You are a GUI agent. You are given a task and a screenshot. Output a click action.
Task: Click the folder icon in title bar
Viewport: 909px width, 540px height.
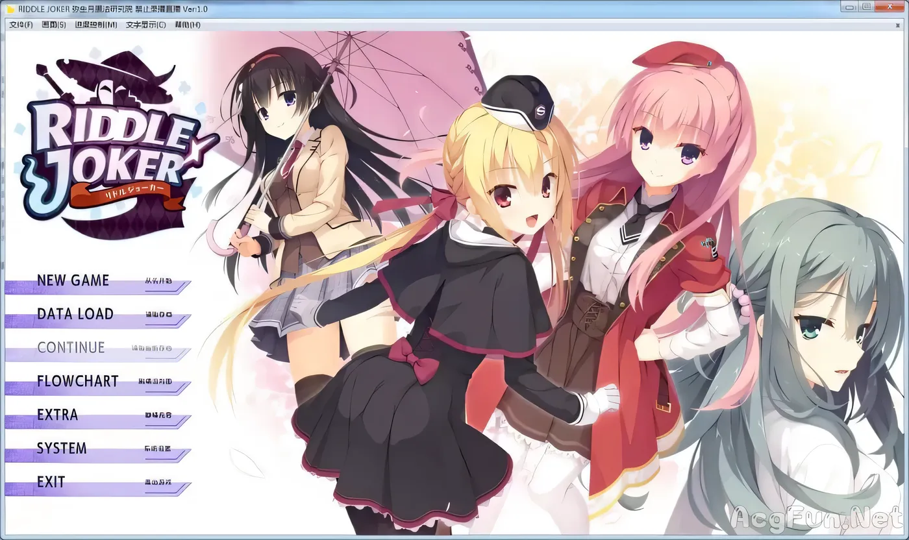(x=10, y=8)
